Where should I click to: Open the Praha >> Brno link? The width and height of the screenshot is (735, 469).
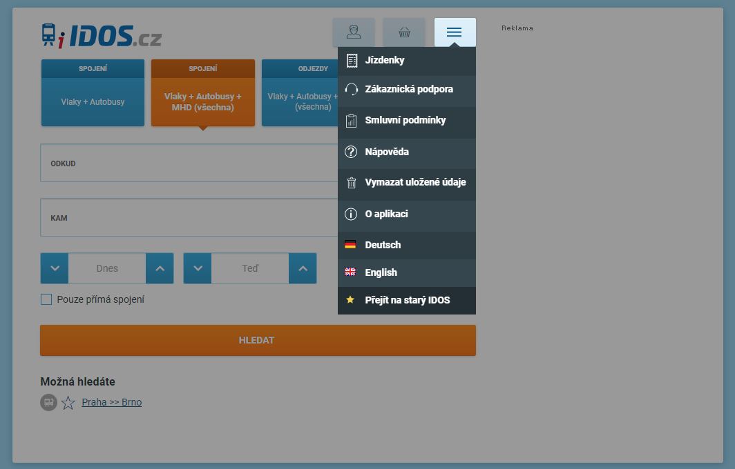coord(111,402)
